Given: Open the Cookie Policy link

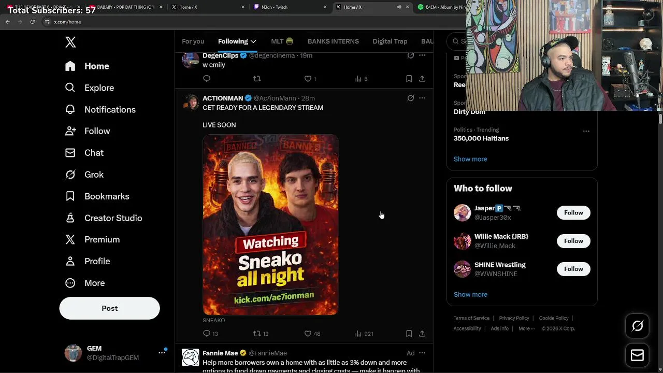Looking at the screenshot, I should [554, 318].
